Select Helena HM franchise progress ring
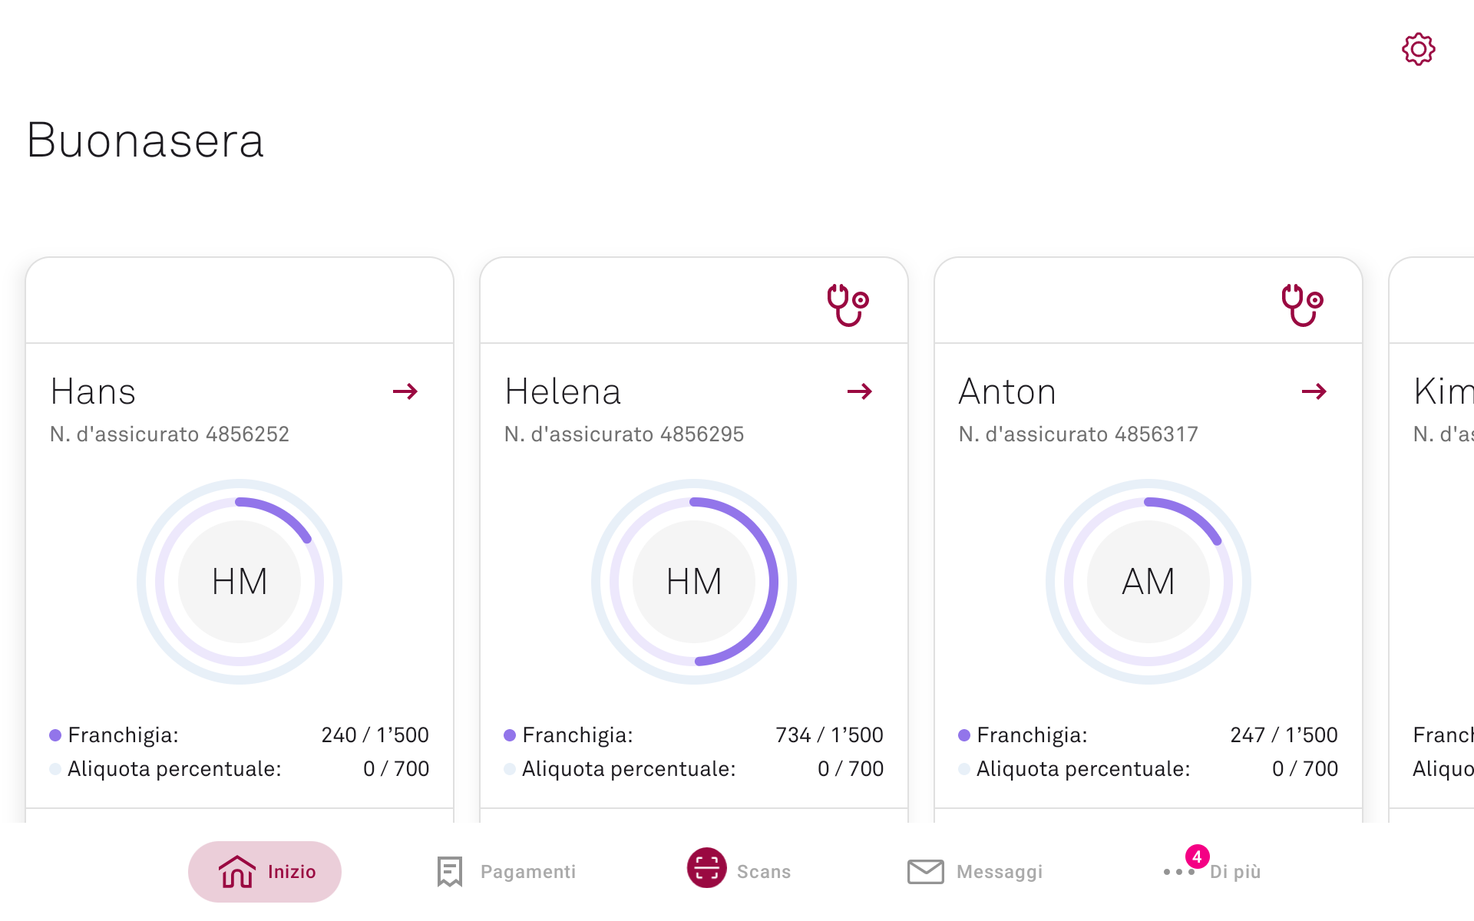Image resolution: width=1474 pixels, height=921 pixels. (694, 582)
